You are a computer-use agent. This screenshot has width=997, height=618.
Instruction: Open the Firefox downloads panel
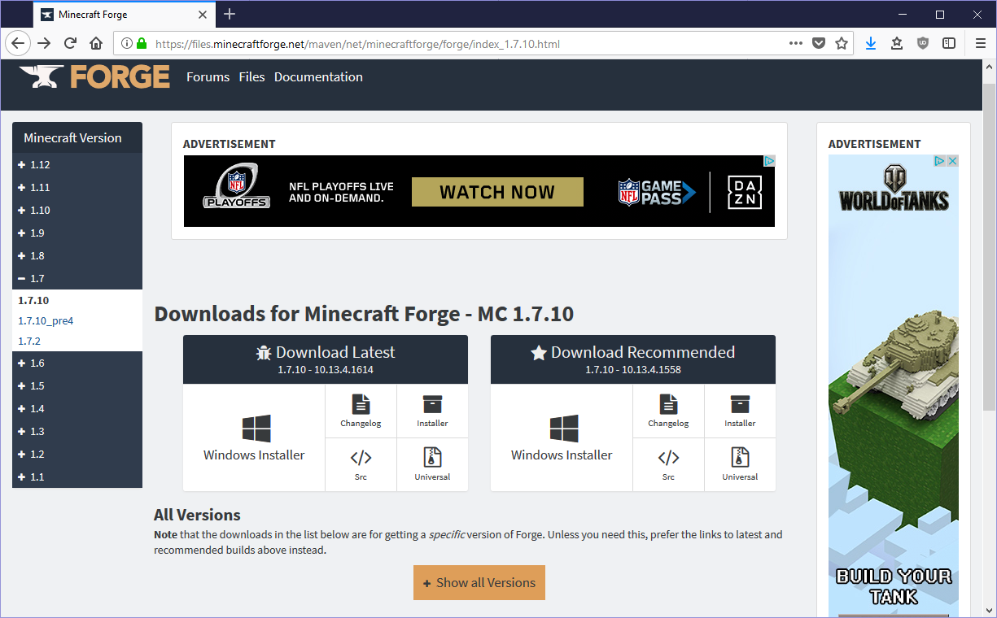click(x=871, y=43)
